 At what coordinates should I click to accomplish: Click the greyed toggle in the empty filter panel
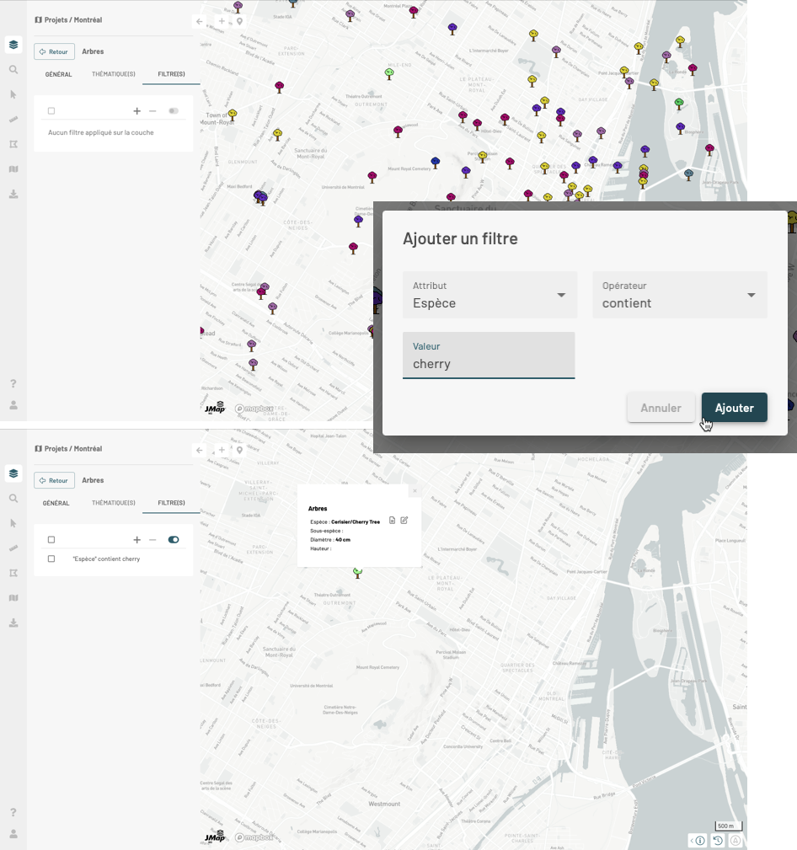(x=174, y=111)
